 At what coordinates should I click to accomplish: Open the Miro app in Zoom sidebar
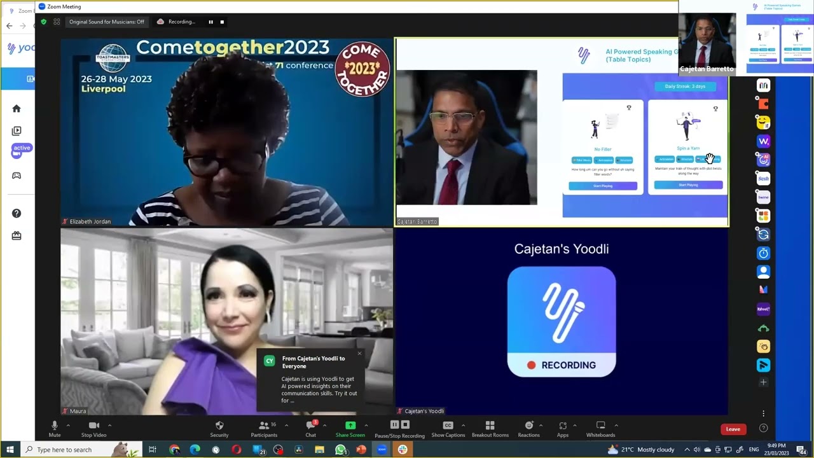coord(764,85)
